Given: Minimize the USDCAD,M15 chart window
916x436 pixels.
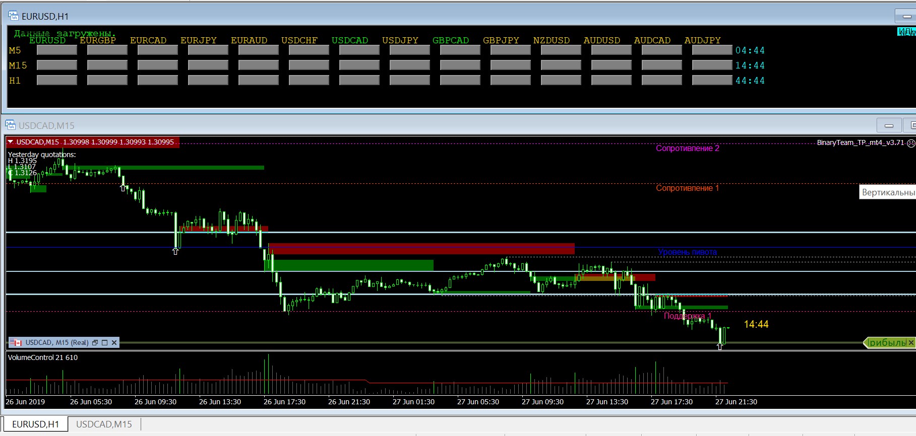Looking at the screenshot, I should (x=889, y=125).
